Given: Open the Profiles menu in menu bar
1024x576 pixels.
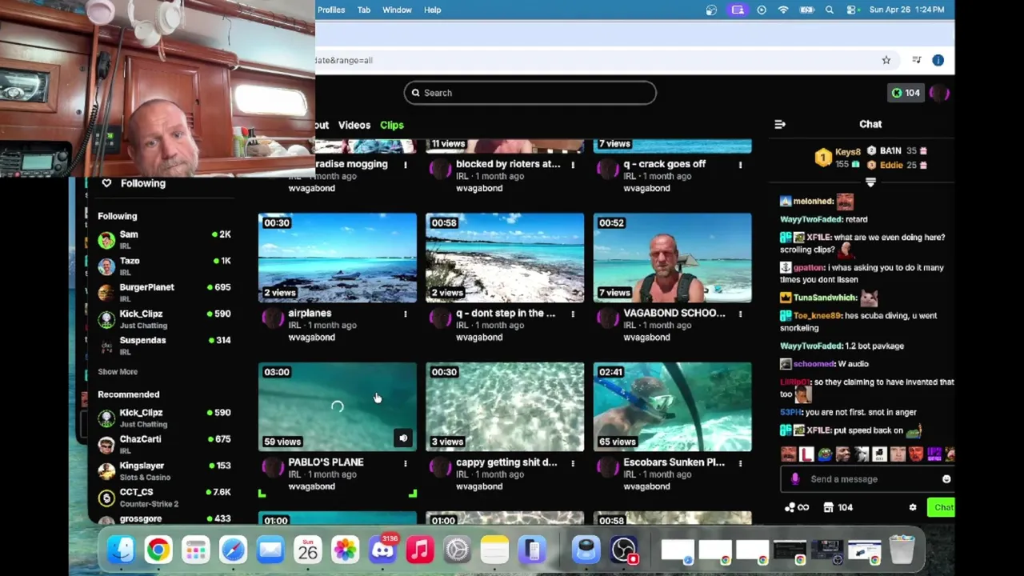Looking at the screenshot, I should click(x=330, y=10).
